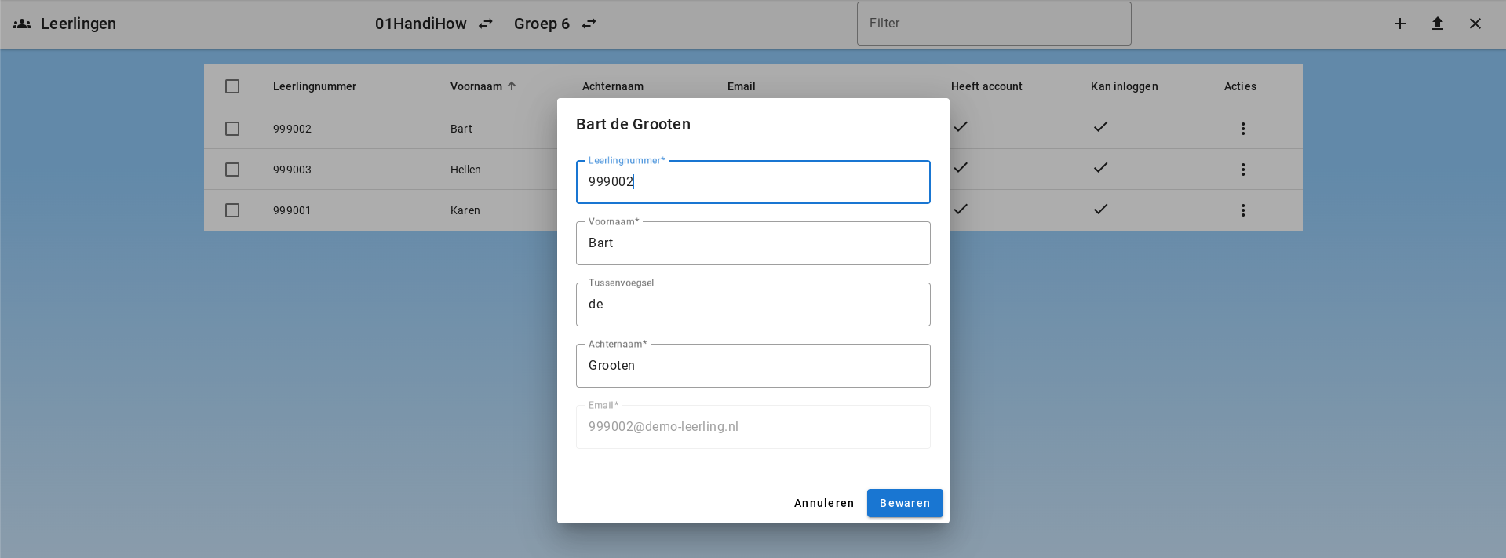The height and width of the screenshot is (558, 1506).
Task: Click the upload students icon
Action: click(x=1437, y=24)
